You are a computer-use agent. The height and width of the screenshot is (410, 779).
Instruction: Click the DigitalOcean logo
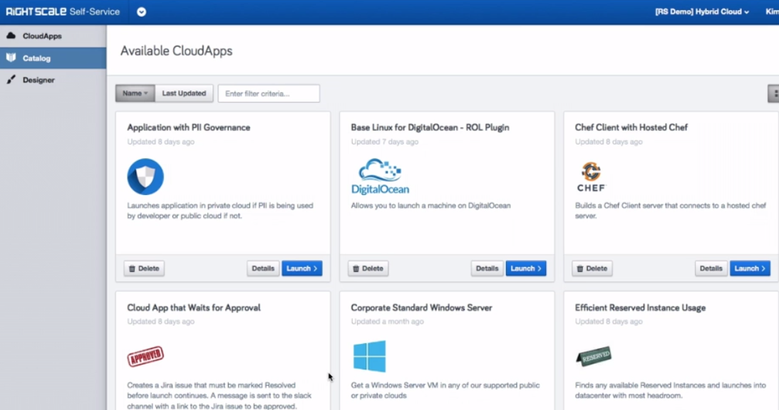[380, 177]
